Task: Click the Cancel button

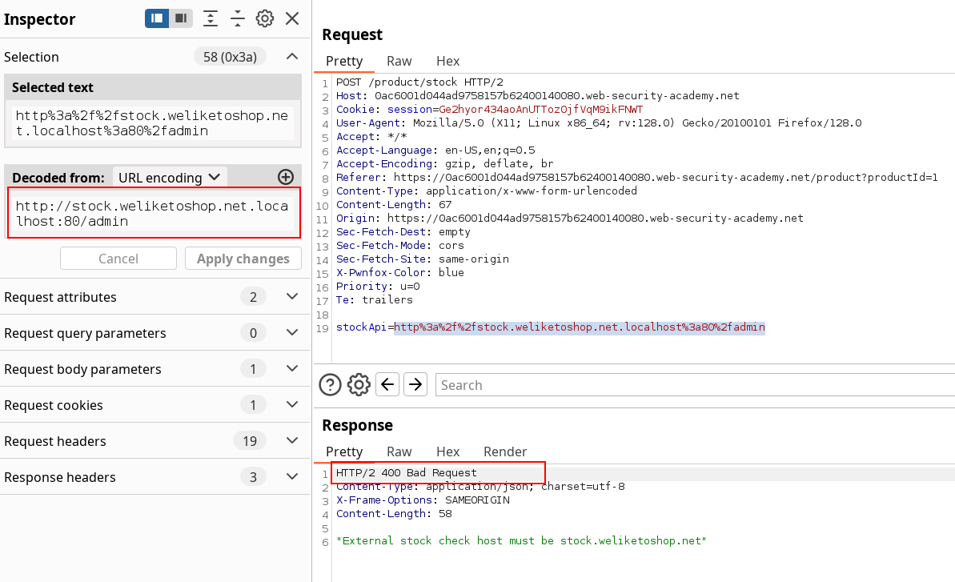Action: tap(118, 259)
